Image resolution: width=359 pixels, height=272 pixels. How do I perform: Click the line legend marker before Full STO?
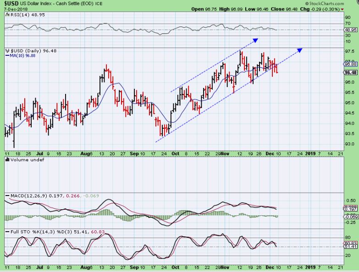7,232
